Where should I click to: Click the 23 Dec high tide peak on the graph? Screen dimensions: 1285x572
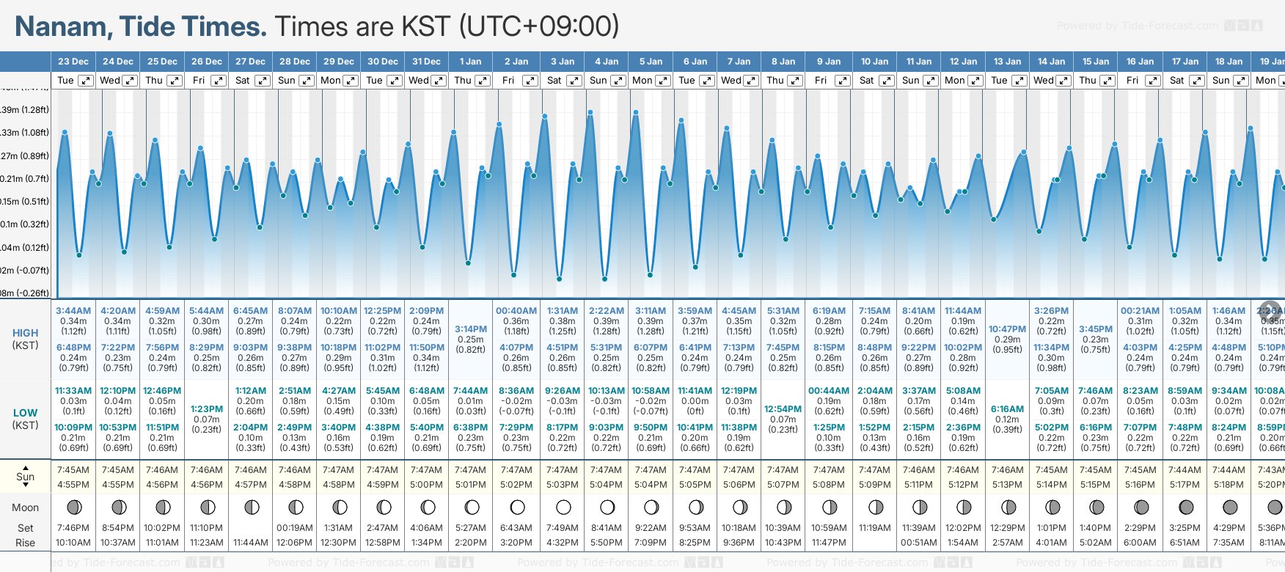pos(65,133)
